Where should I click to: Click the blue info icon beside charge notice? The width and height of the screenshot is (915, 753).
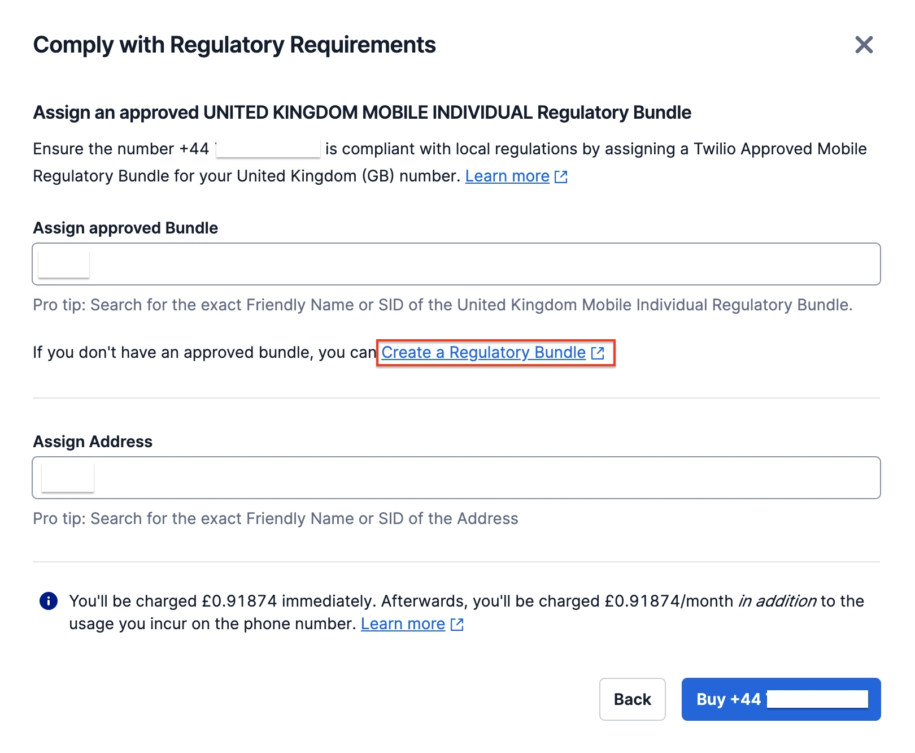(x=49, y=601)
